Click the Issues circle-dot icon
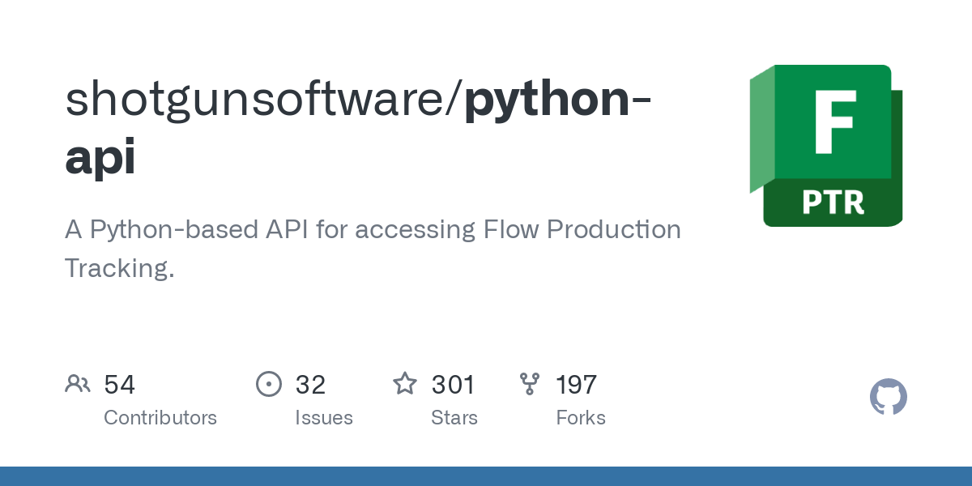 tap(269, 384)
